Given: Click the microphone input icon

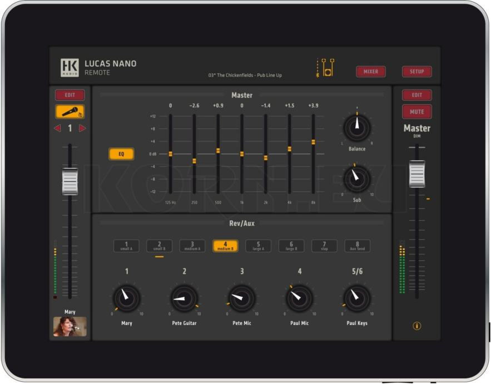Looking at the screenshot, I should [70, 112].
